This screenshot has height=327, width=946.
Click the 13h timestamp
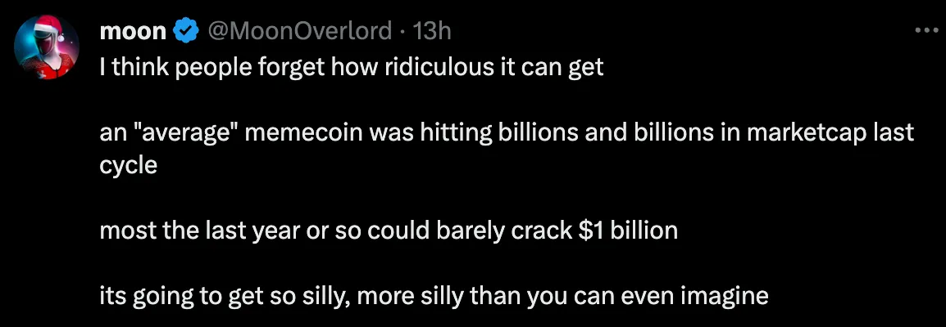[x=433, y=32]
